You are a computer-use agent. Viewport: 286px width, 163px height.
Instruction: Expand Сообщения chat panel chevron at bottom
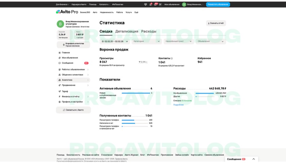(x=254, y=159)
